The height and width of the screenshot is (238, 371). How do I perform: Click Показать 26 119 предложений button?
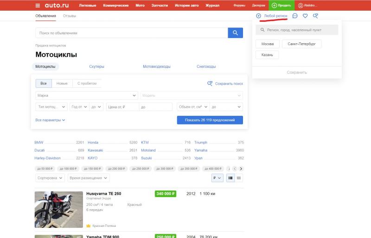[210, 120]
